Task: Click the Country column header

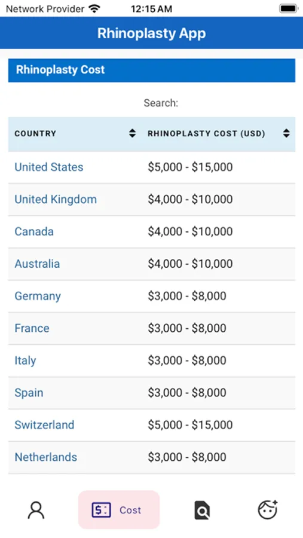Action: tap(35, 133)
